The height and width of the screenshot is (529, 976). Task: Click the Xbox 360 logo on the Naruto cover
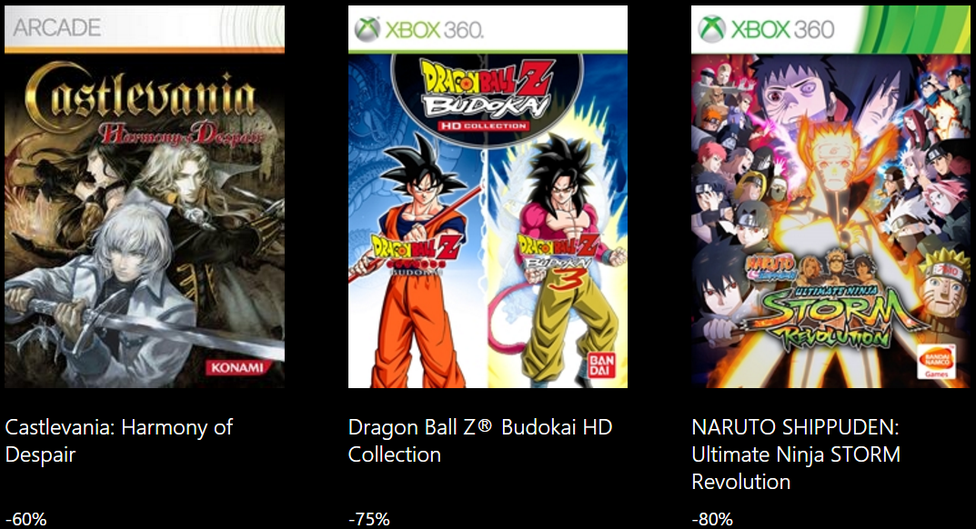(x=766, y=28)
